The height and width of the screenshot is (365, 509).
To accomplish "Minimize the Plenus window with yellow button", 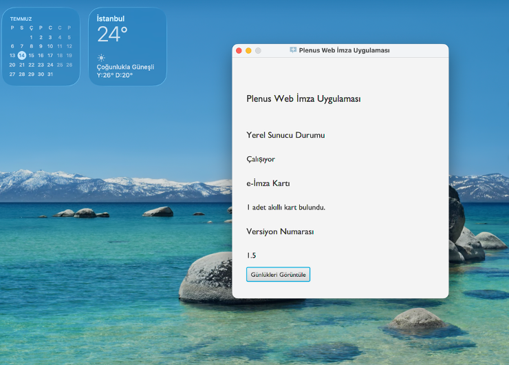I will pyautogui.click(x=248, y=51).
